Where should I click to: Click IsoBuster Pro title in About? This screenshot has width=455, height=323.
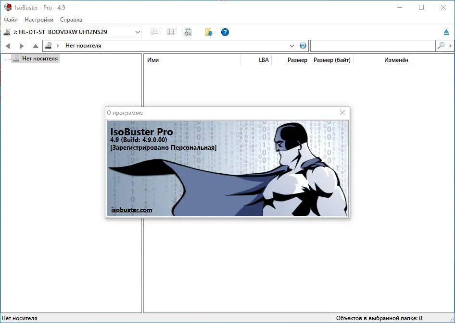[141, 132]
